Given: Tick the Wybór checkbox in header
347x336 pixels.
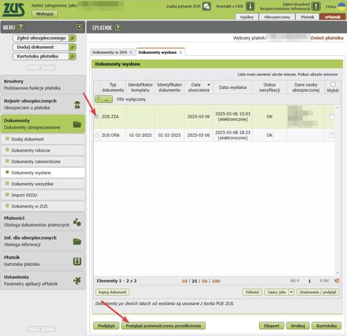Looking at the screenshot, I should pos(333,84).
